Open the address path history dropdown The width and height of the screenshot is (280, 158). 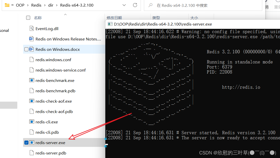[124, 5]
